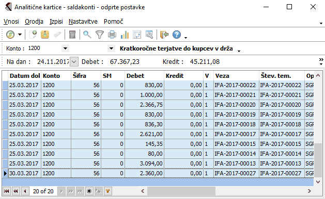Click the disabled next page button
The height and width of the screenshot is (199, 325).
click(x=71, y=191)
